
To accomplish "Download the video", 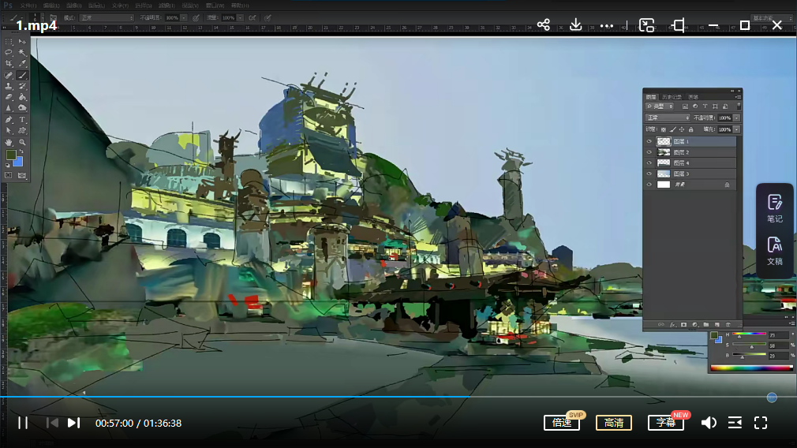I will pos(575,25).
